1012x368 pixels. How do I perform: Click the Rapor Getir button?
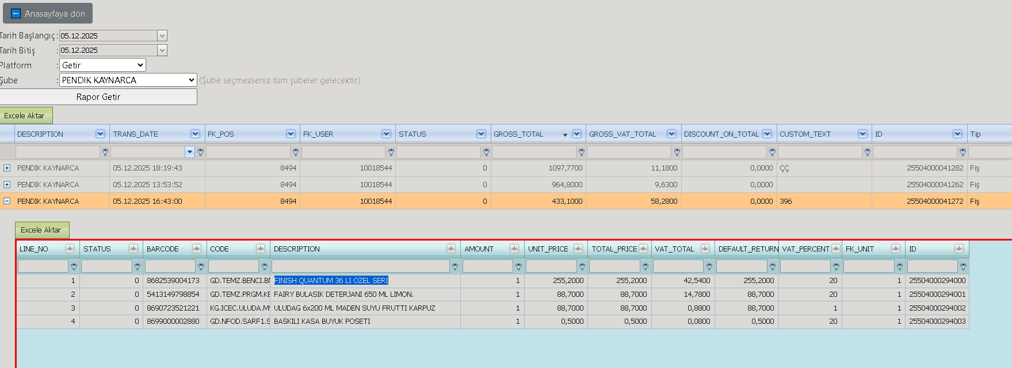click(98, 96)
